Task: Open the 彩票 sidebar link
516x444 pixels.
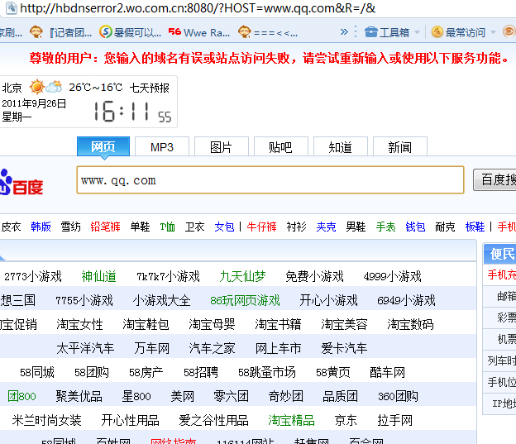Action: tap(506, 317)
